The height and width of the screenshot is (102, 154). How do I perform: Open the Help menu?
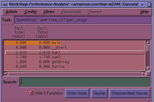click(x=144, y=12)
